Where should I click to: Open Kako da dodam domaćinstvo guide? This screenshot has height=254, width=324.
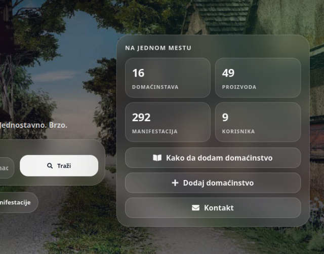click(x=213, y=158)
